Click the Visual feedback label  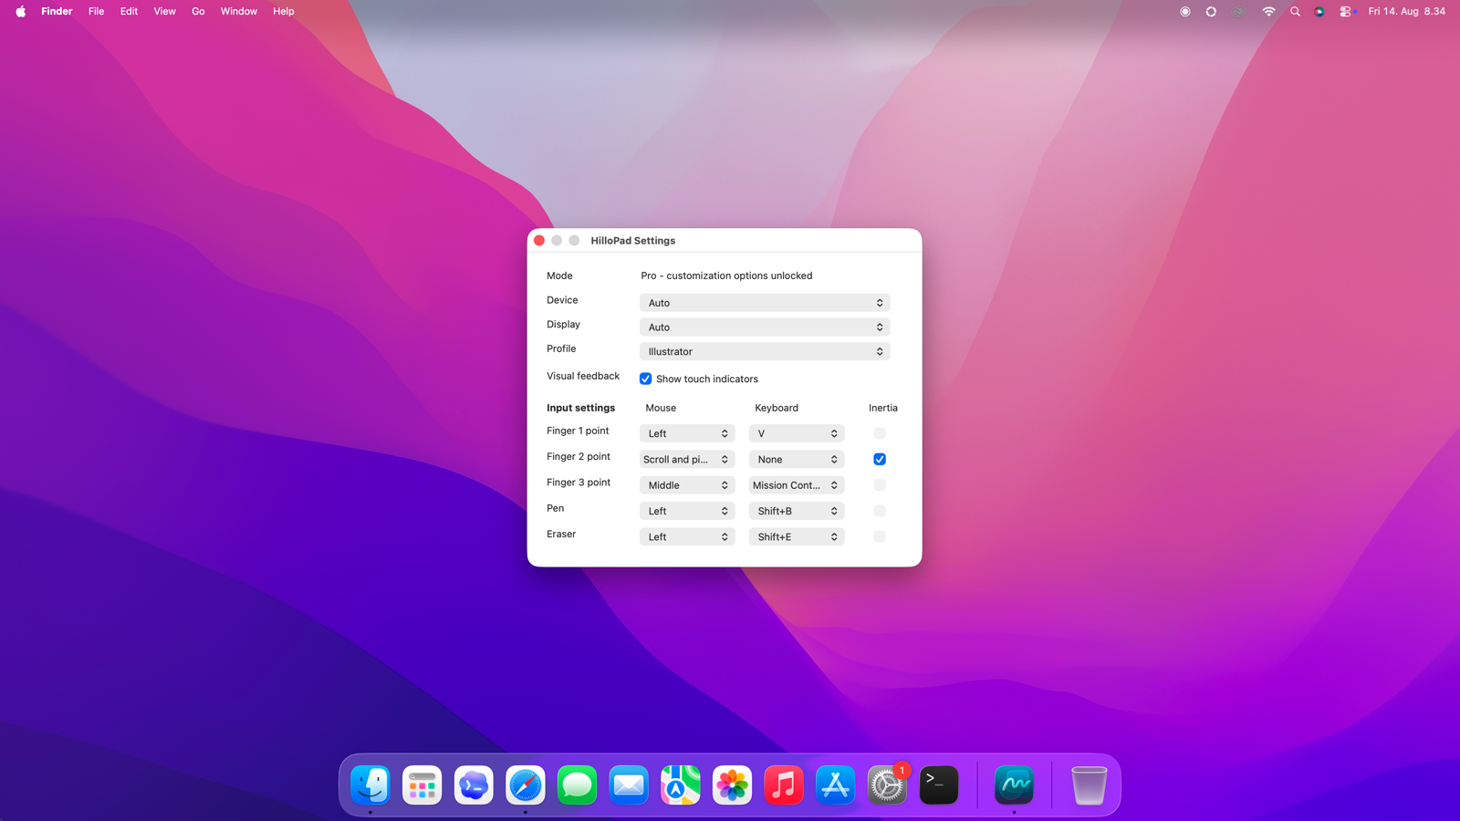click(x=583, y=376)
